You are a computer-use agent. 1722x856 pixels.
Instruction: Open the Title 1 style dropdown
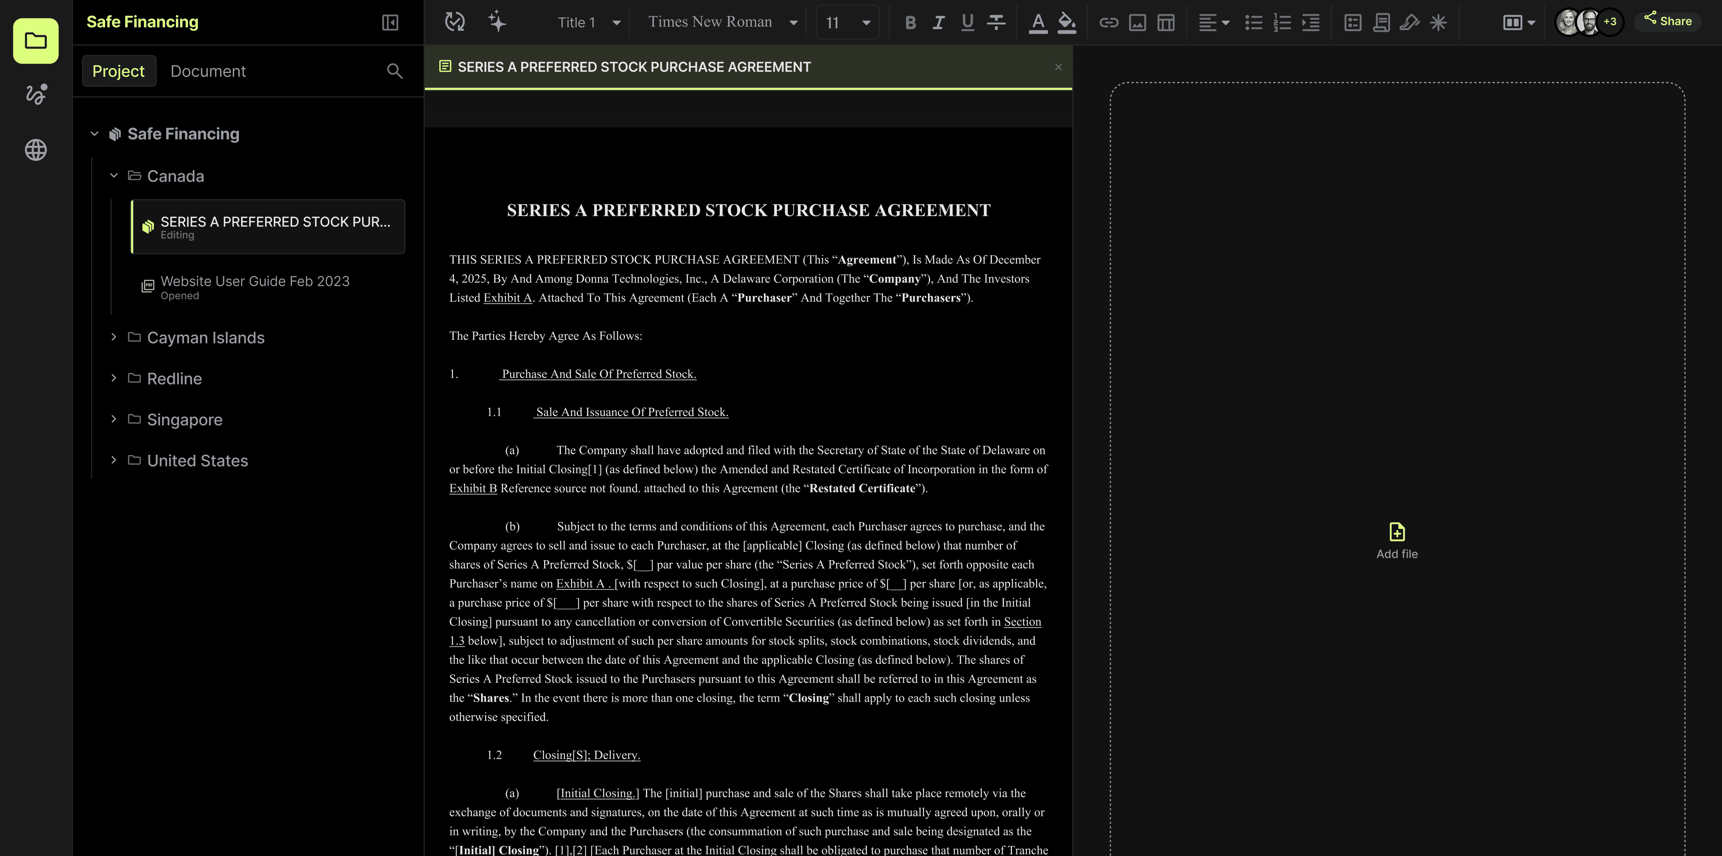click(589, 23)
